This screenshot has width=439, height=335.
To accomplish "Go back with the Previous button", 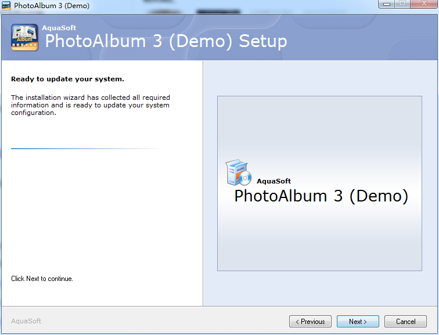I will 310,321.
